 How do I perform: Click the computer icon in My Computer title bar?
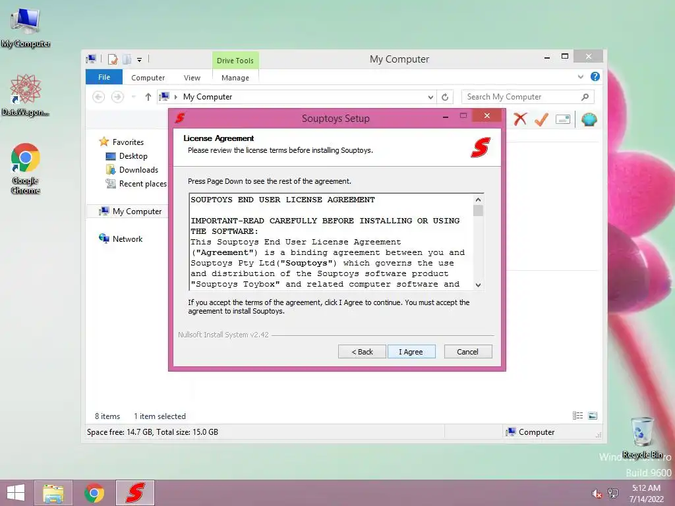coord(91,59)
